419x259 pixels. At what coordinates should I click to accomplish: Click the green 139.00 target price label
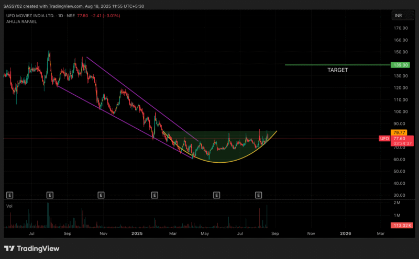[399, 65]
